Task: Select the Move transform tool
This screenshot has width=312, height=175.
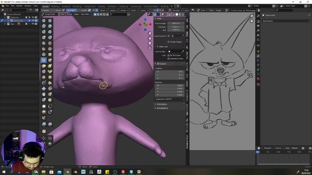Action: click(x=44, y=138)
